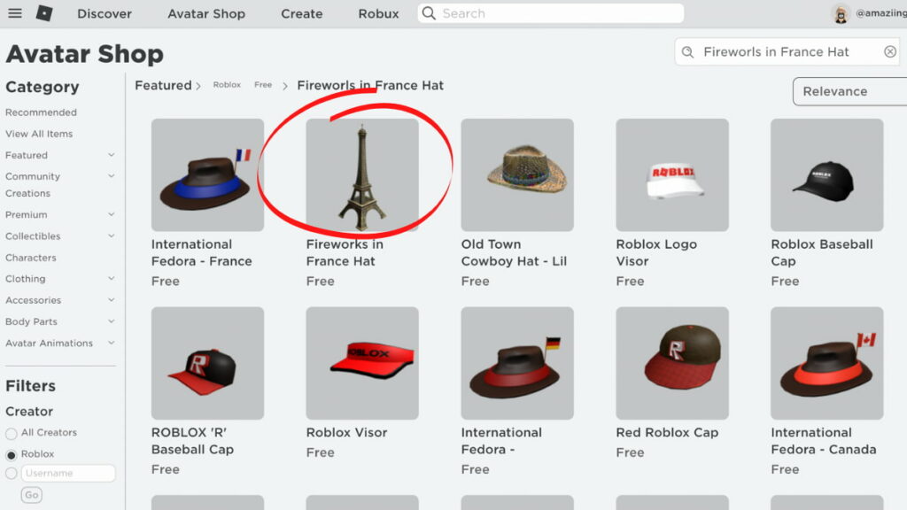Image resolution: width=907 pixels, height=510 pixels.
Task: Select the Username creator radio button
Action: (x=11, y=474)
